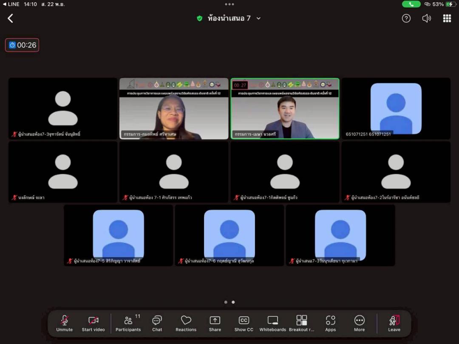
Task: Open the Participants panel
Action: click(128, 323)
